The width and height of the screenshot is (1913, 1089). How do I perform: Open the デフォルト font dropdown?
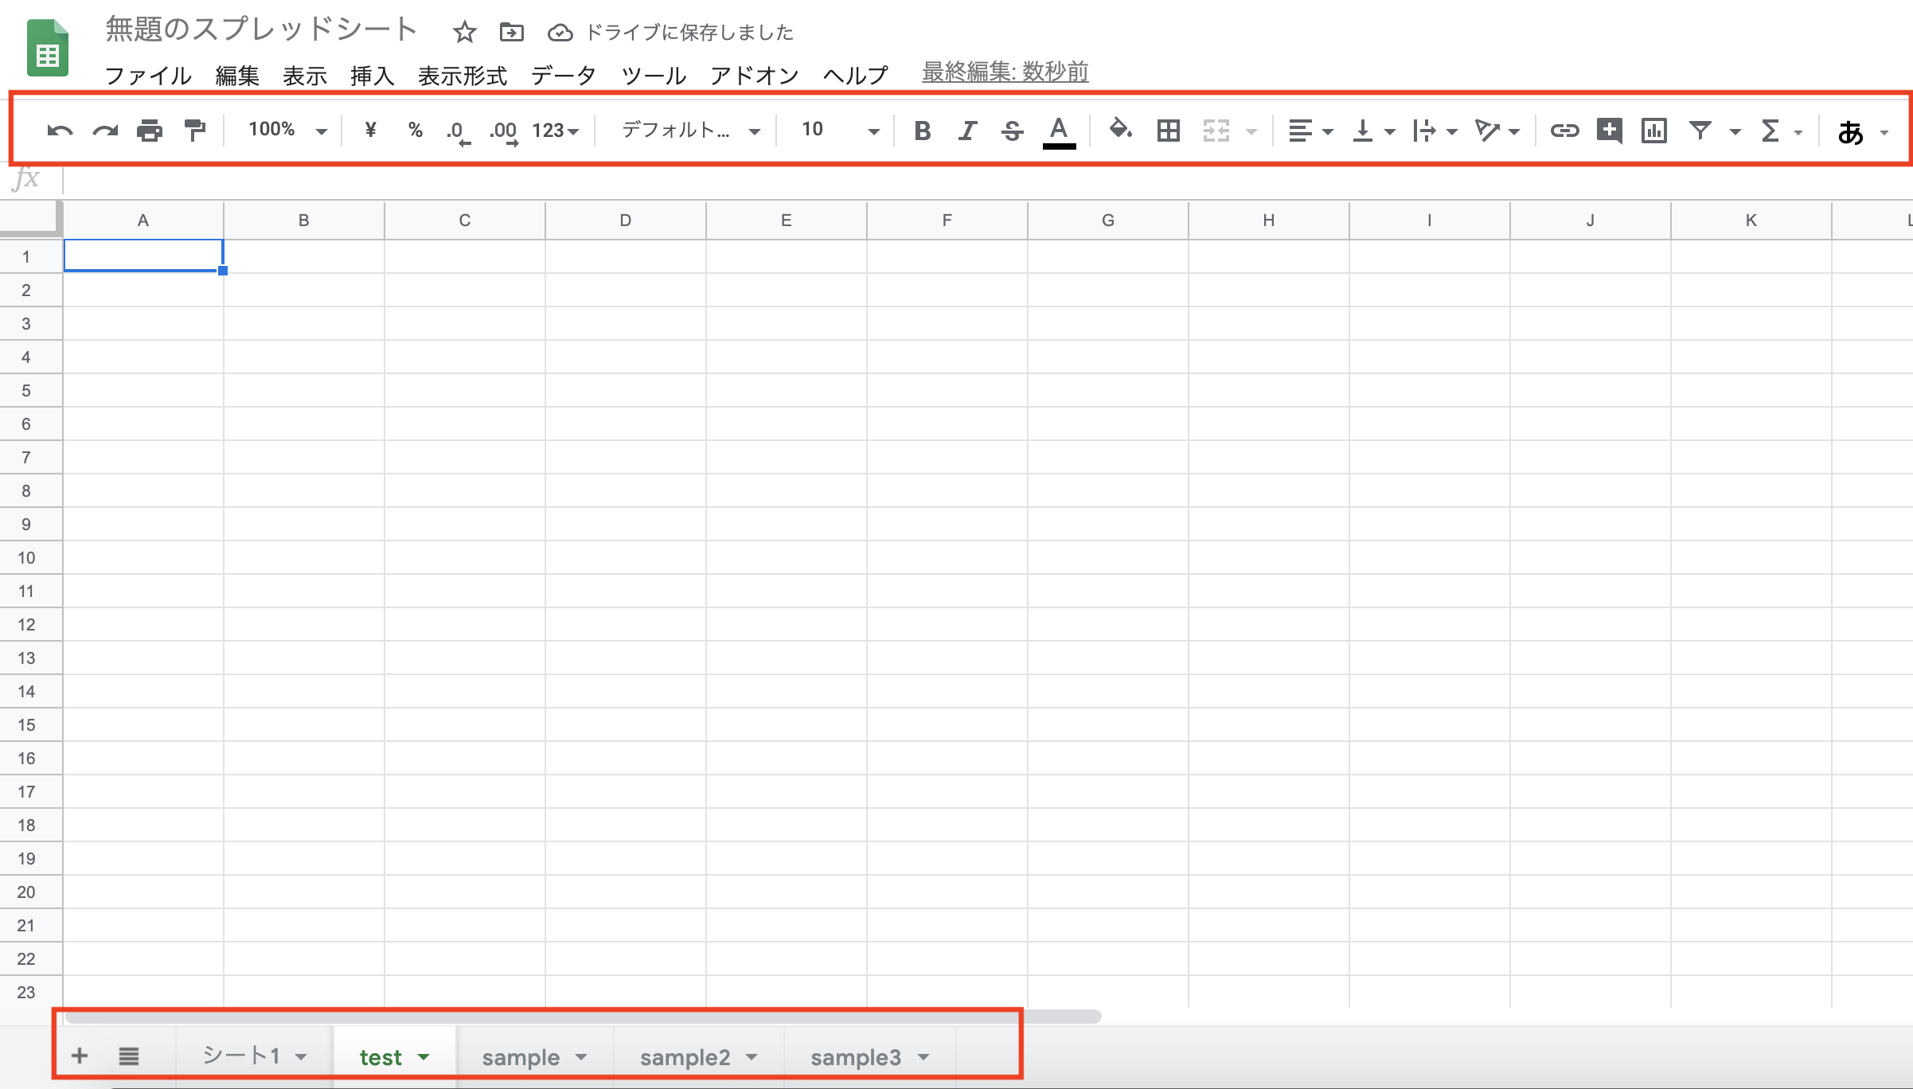pos(691,130)
